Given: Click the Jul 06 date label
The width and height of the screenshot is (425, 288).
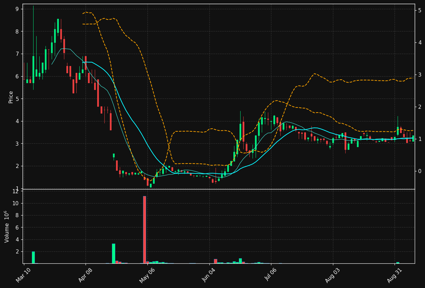Looking at the screenshot, I should click(x=271, y=275).
